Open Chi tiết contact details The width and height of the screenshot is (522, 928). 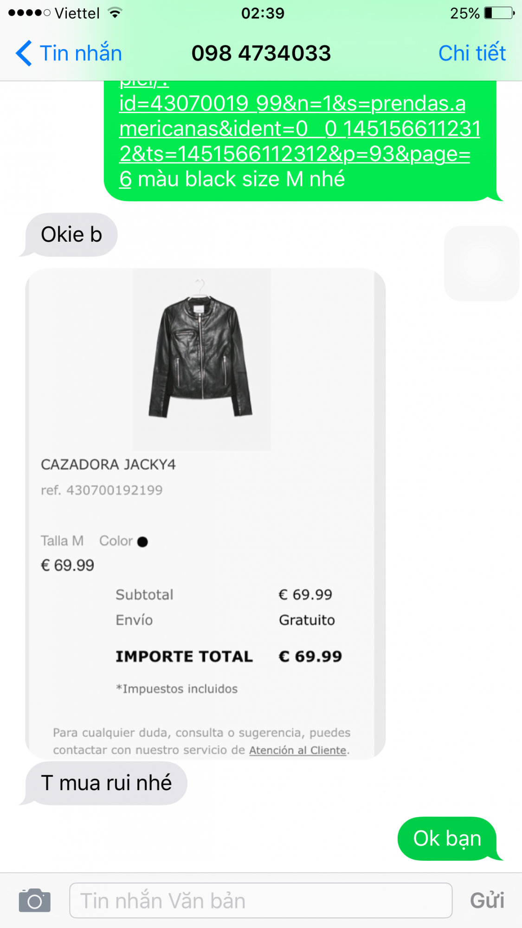point(472,53)
